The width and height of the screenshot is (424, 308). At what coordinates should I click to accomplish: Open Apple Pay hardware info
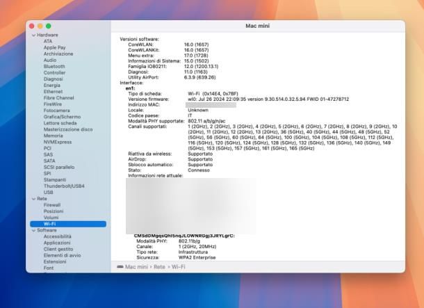[55, 47]
